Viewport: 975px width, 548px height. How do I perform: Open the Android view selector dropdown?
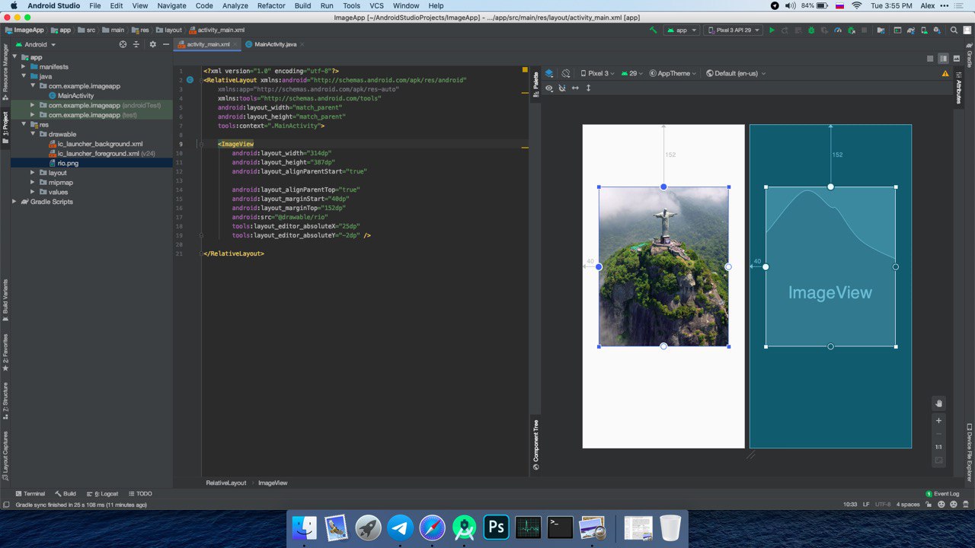(36, 44)
